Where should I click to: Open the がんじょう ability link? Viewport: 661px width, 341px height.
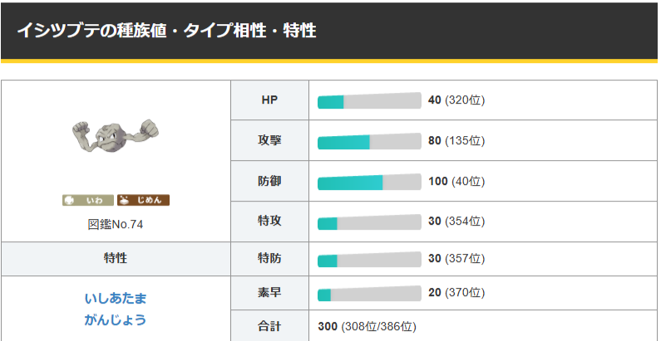pyautogui.click(x=116, y=320)
